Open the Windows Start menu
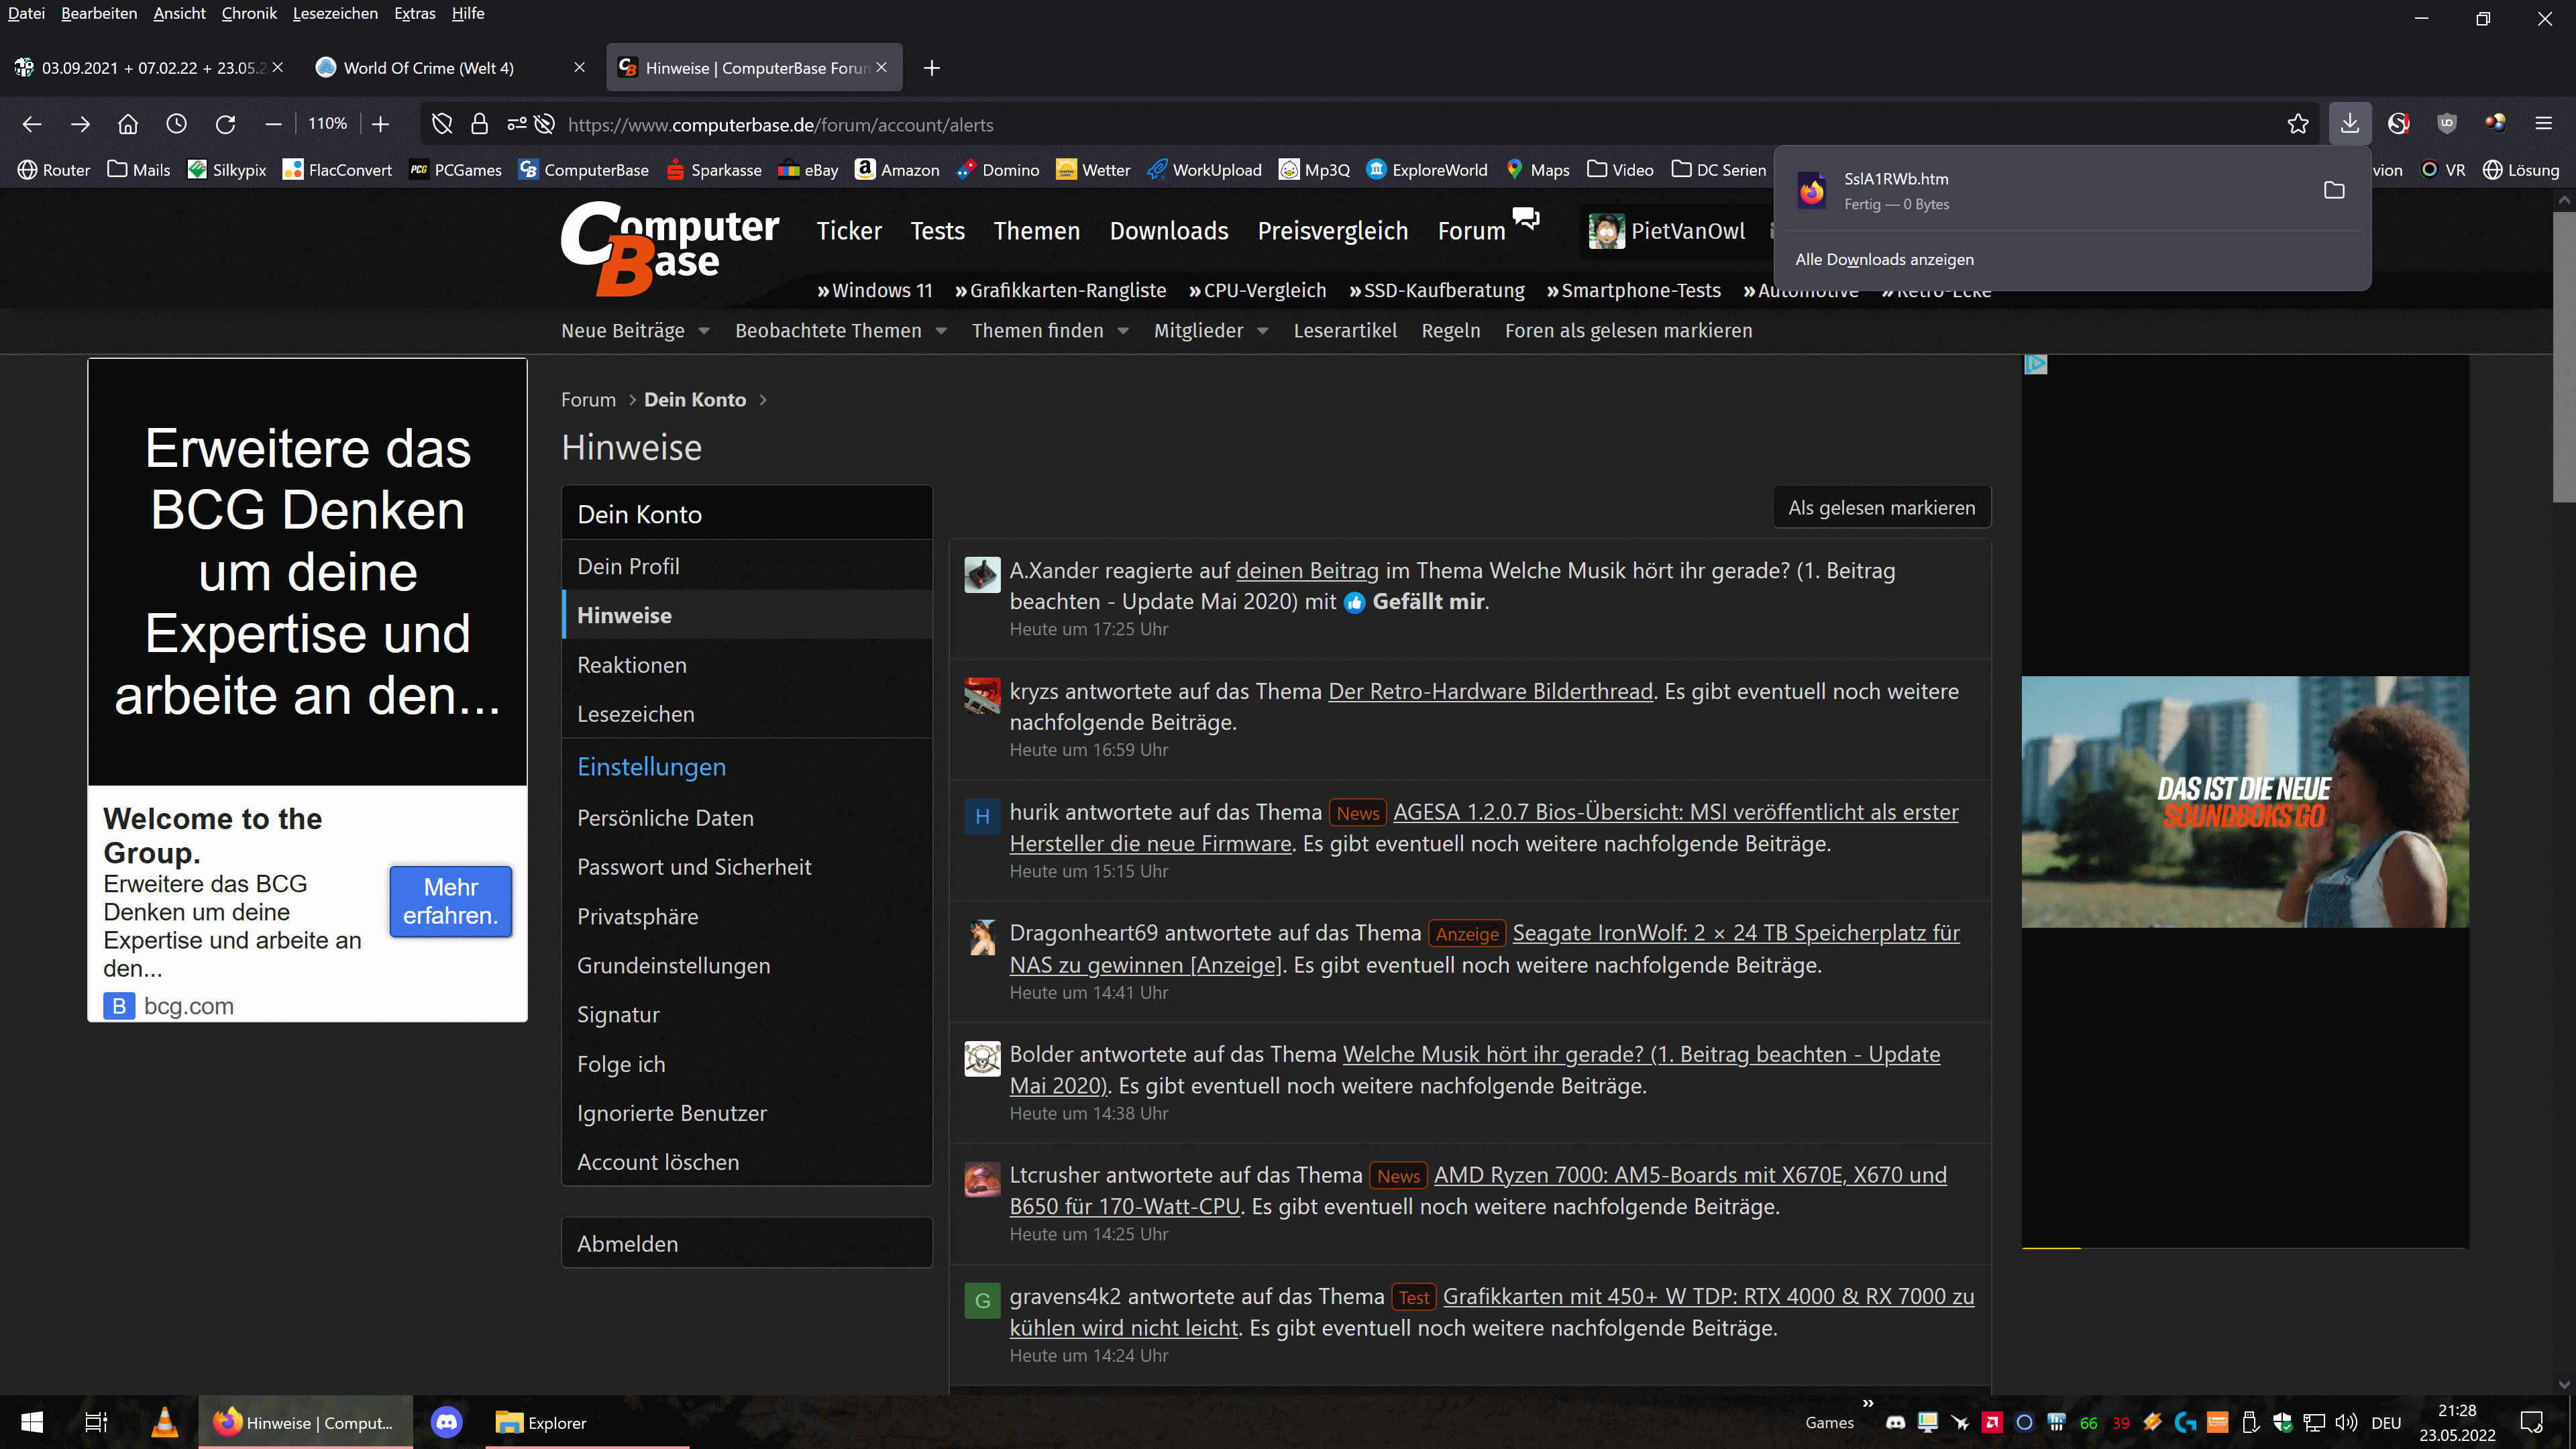Image resolution: width=2576 pixels, height=1449 pixels. tap(32, 1422)
